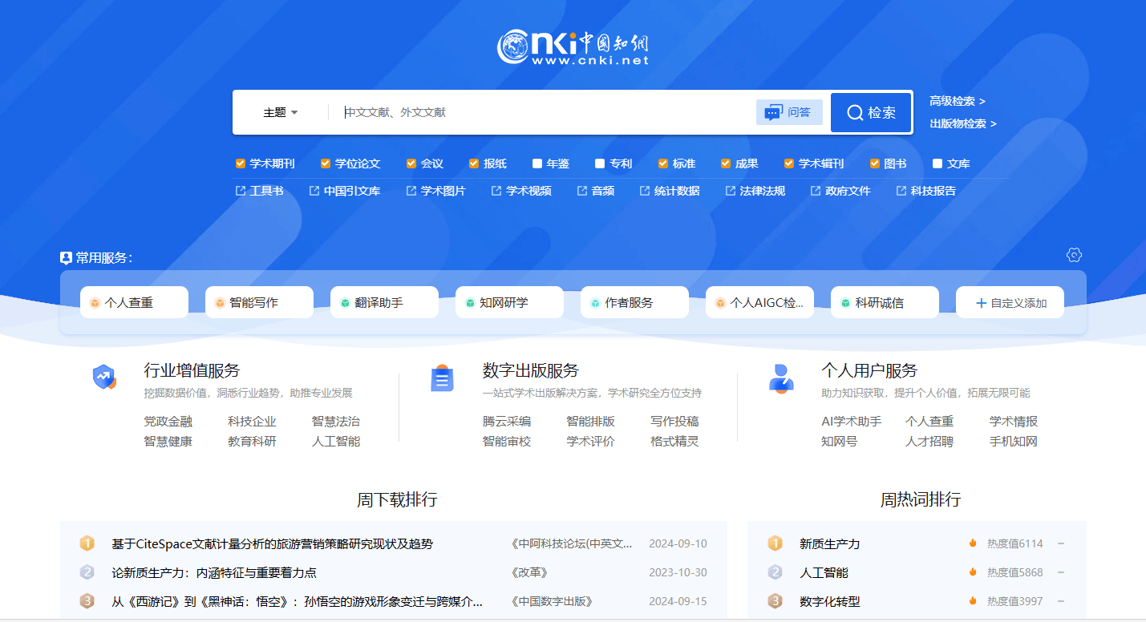Uncheck the 学位论文 checkbox
The width and height of the screenshot is (1146, 622).
click(x=326, y=164)
